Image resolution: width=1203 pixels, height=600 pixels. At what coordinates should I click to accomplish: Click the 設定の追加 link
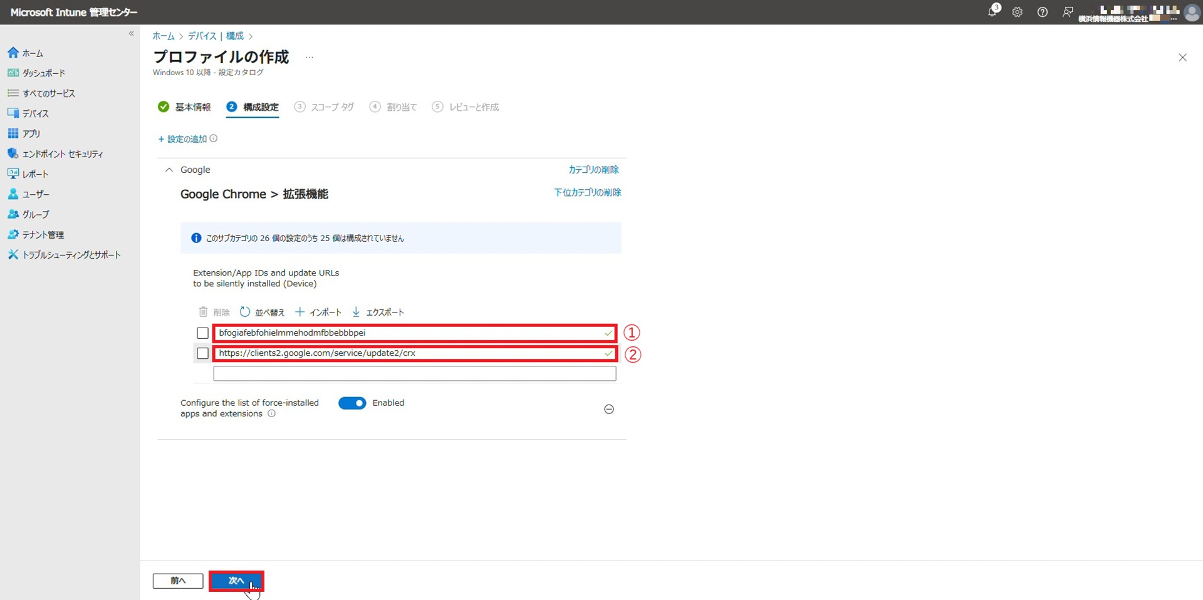[186, 139]
